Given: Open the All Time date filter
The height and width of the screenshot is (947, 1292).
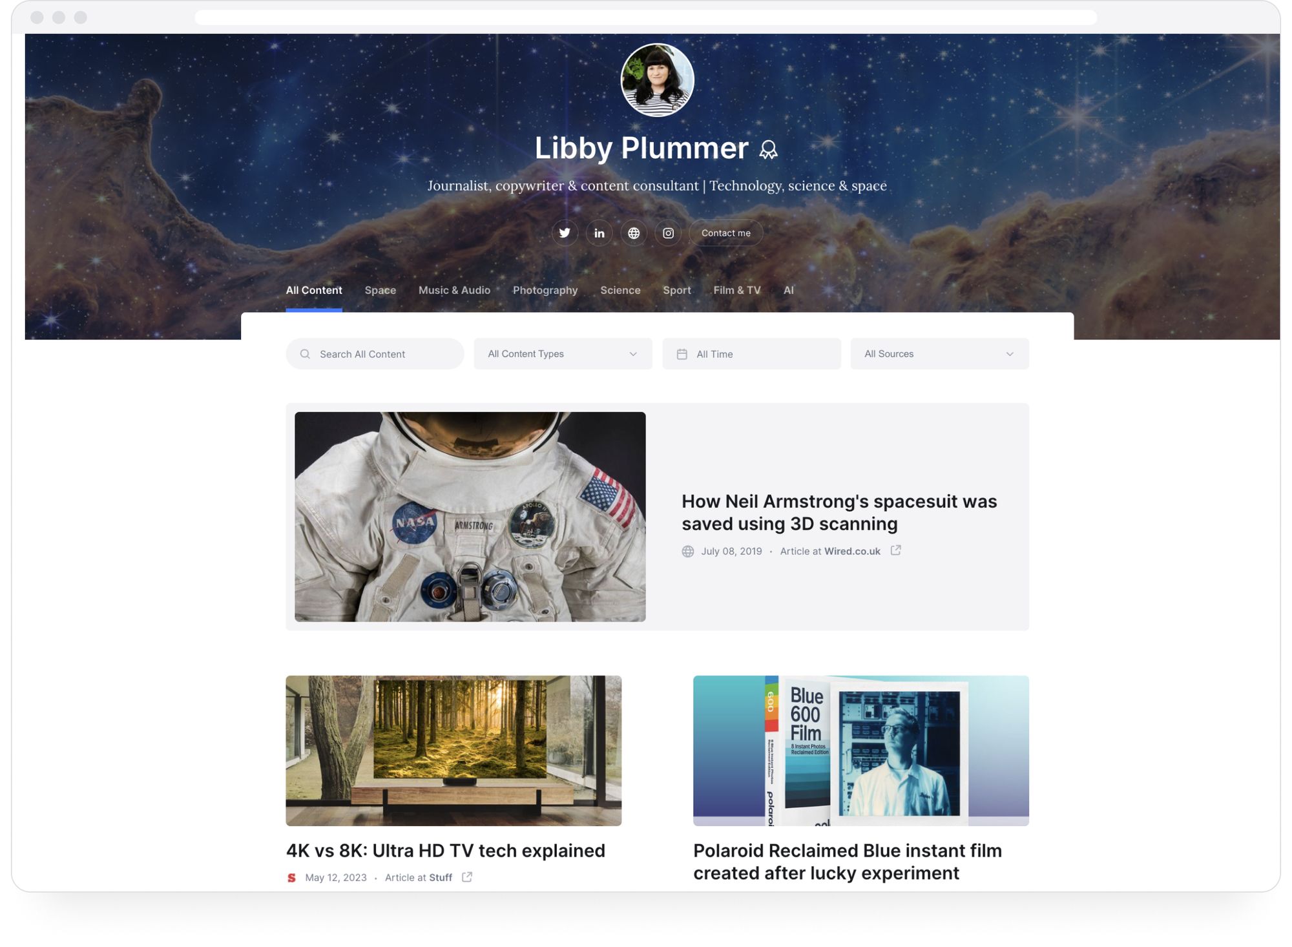Looking at the screenshot, I should tap(751, 354).
